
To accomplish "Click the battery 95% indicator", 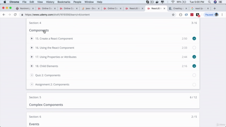I will tap(181, 2).
